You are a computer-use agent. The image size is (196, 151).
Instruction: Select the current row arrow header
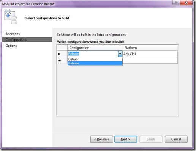pos(62,54)
